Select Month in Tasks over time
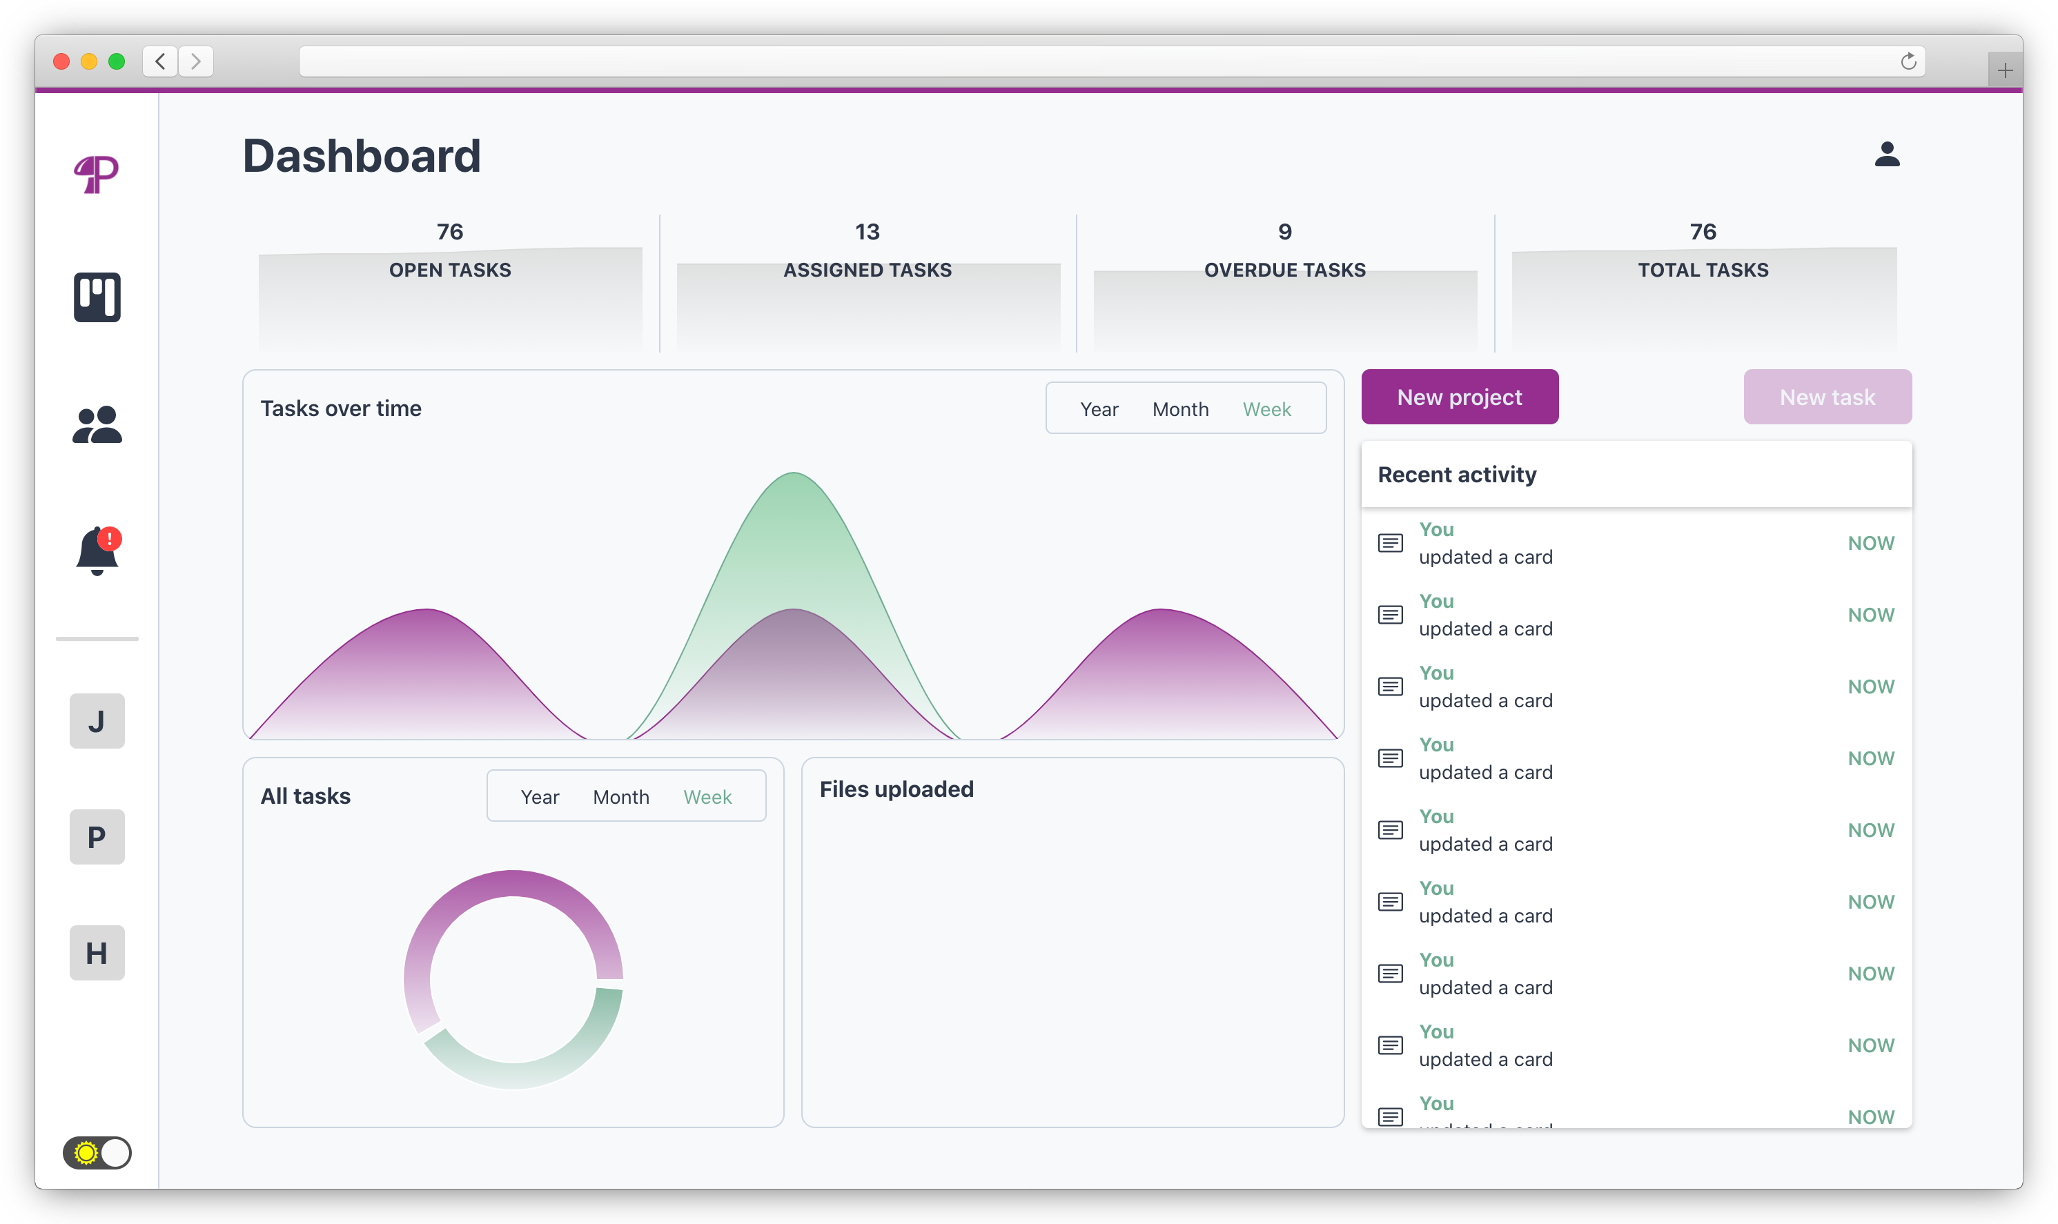2058x1224 pixels. (x=1179, y=409)
